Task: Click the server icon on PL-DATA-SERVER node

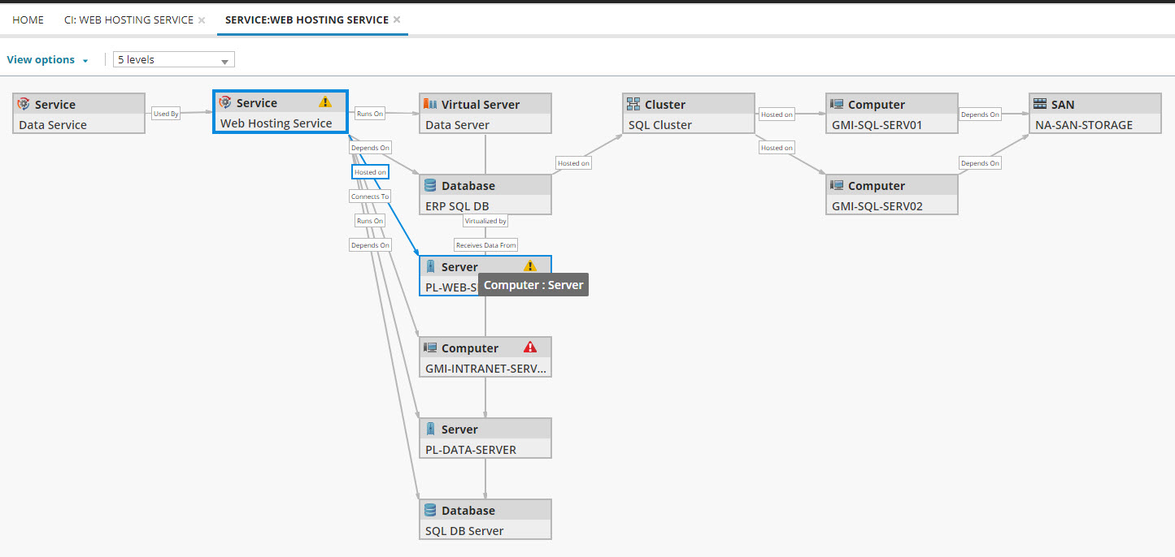Action: pyautogui.click(x=430, y=429)
